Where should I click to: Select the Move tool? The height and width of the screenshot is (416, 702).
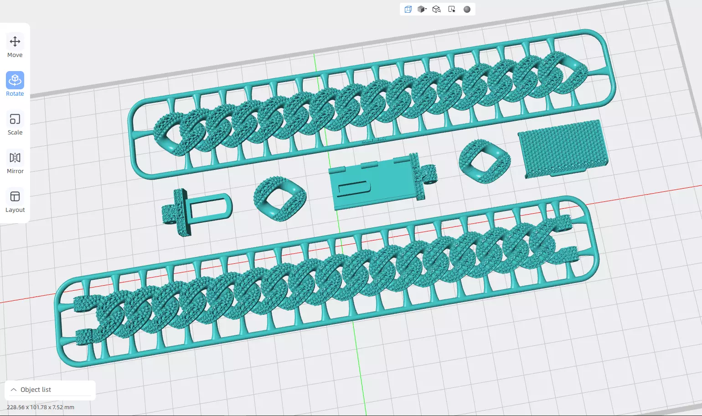[x=15, y=46]
